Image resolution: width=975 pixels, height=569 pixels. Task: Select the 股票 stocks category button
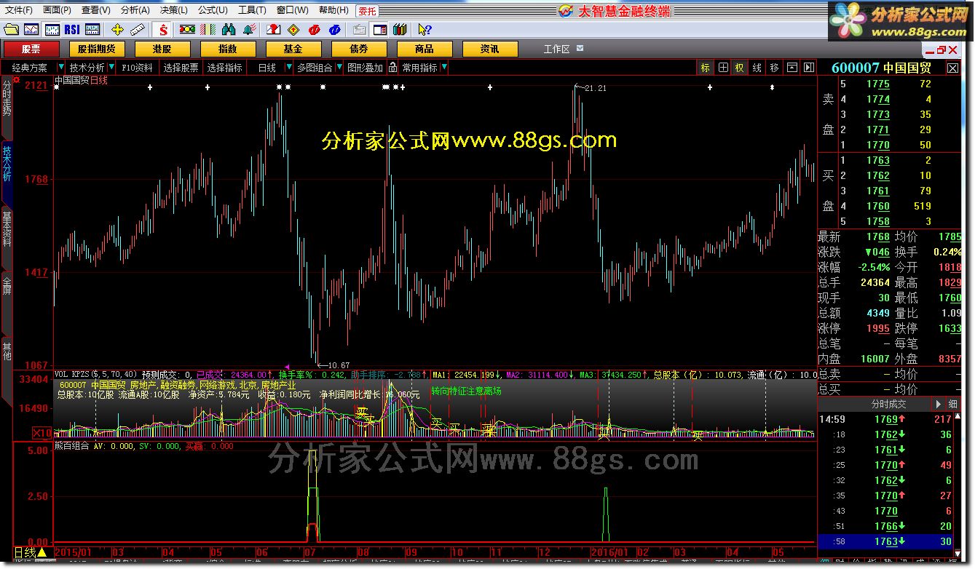[31, 49]
